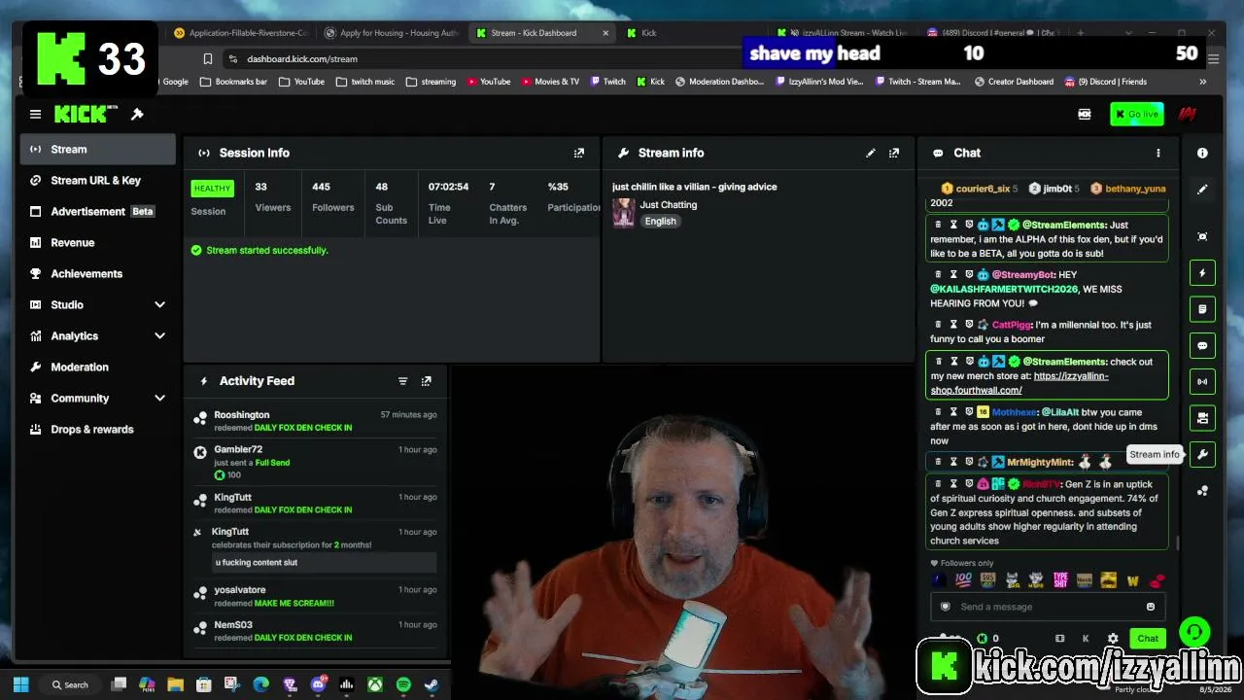Expand the Studio menu section

coord(159,305)
